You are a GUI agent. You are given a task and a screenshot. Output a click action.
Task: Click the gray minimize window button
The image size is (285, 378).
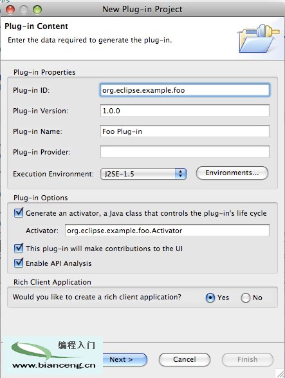coord(24,10)
